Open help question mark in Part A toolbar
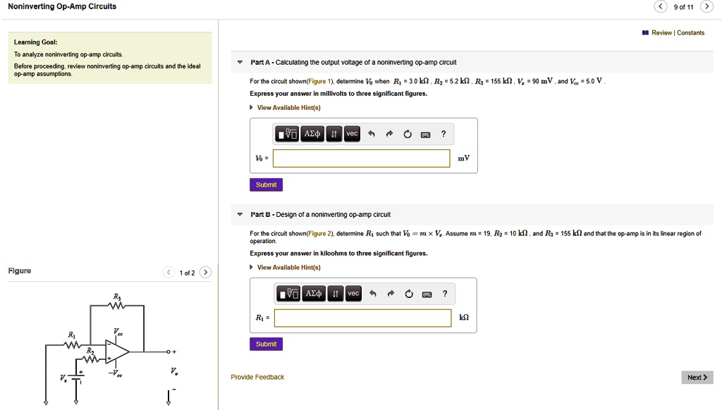The image size is (722, 410). pyautogui.click(x=443, y=134)
